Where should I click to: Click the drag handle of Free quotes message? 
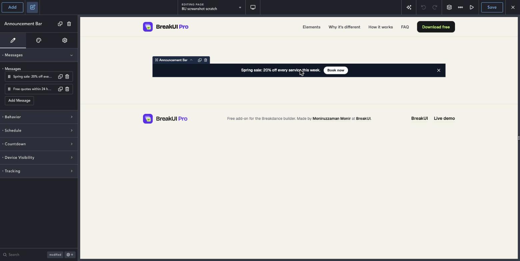click(9, 89)
